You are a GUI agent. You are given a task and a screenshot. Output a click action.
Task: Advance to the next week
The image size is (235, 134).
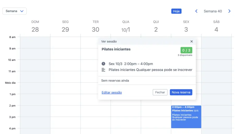[x=229, y=11]
